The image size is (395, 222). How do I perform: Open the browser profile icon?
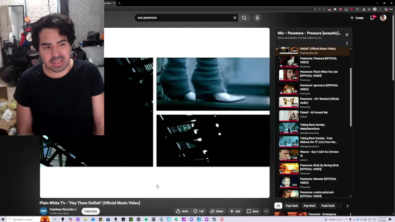[x=375, y=9]
